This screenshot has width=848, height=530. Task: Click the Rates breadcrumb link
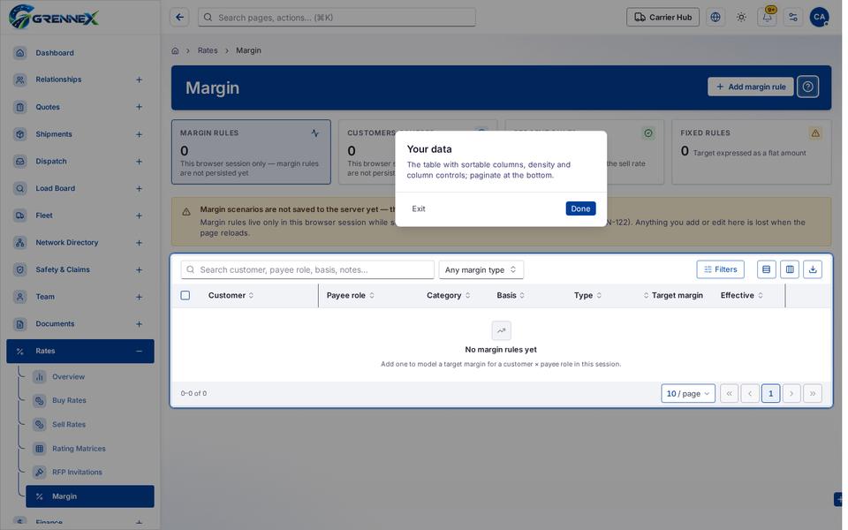pos(208,50)
